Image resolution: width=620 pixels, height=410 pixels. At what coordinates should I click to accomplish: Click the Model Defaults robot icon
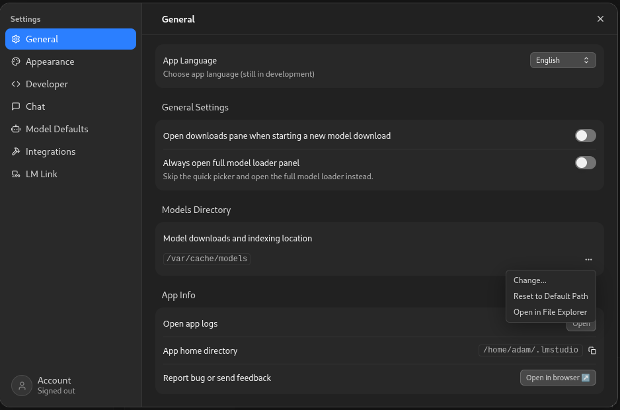[16, 129]
